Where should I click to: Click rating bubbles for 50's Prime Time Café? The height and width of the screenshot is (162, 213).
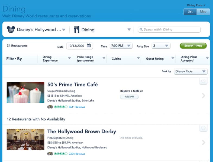pos(61,107)
